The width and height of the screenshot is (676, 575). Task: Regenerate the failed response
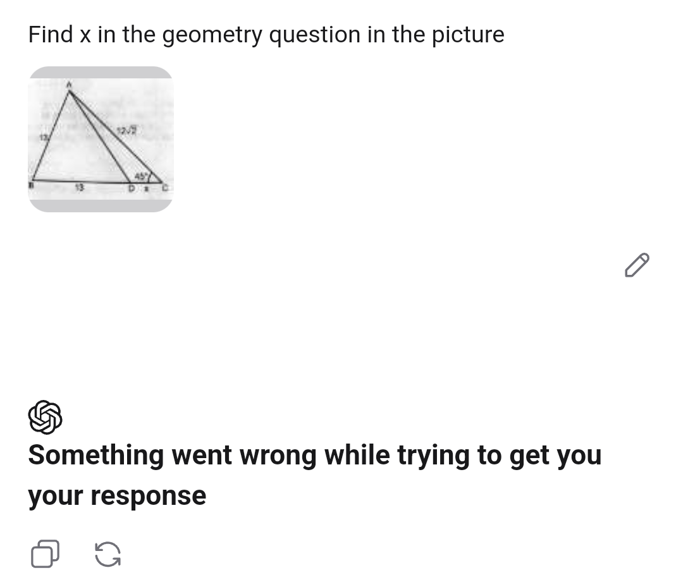point(108,554)
